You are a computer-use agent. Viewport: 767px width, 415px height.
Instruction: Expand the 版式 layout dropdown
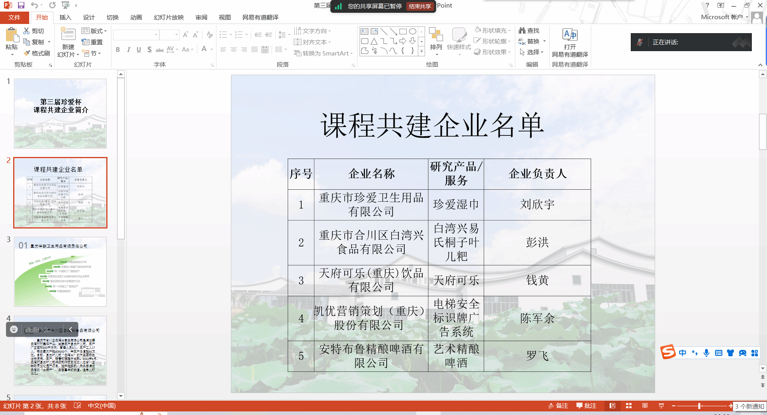tap(94, 31)
